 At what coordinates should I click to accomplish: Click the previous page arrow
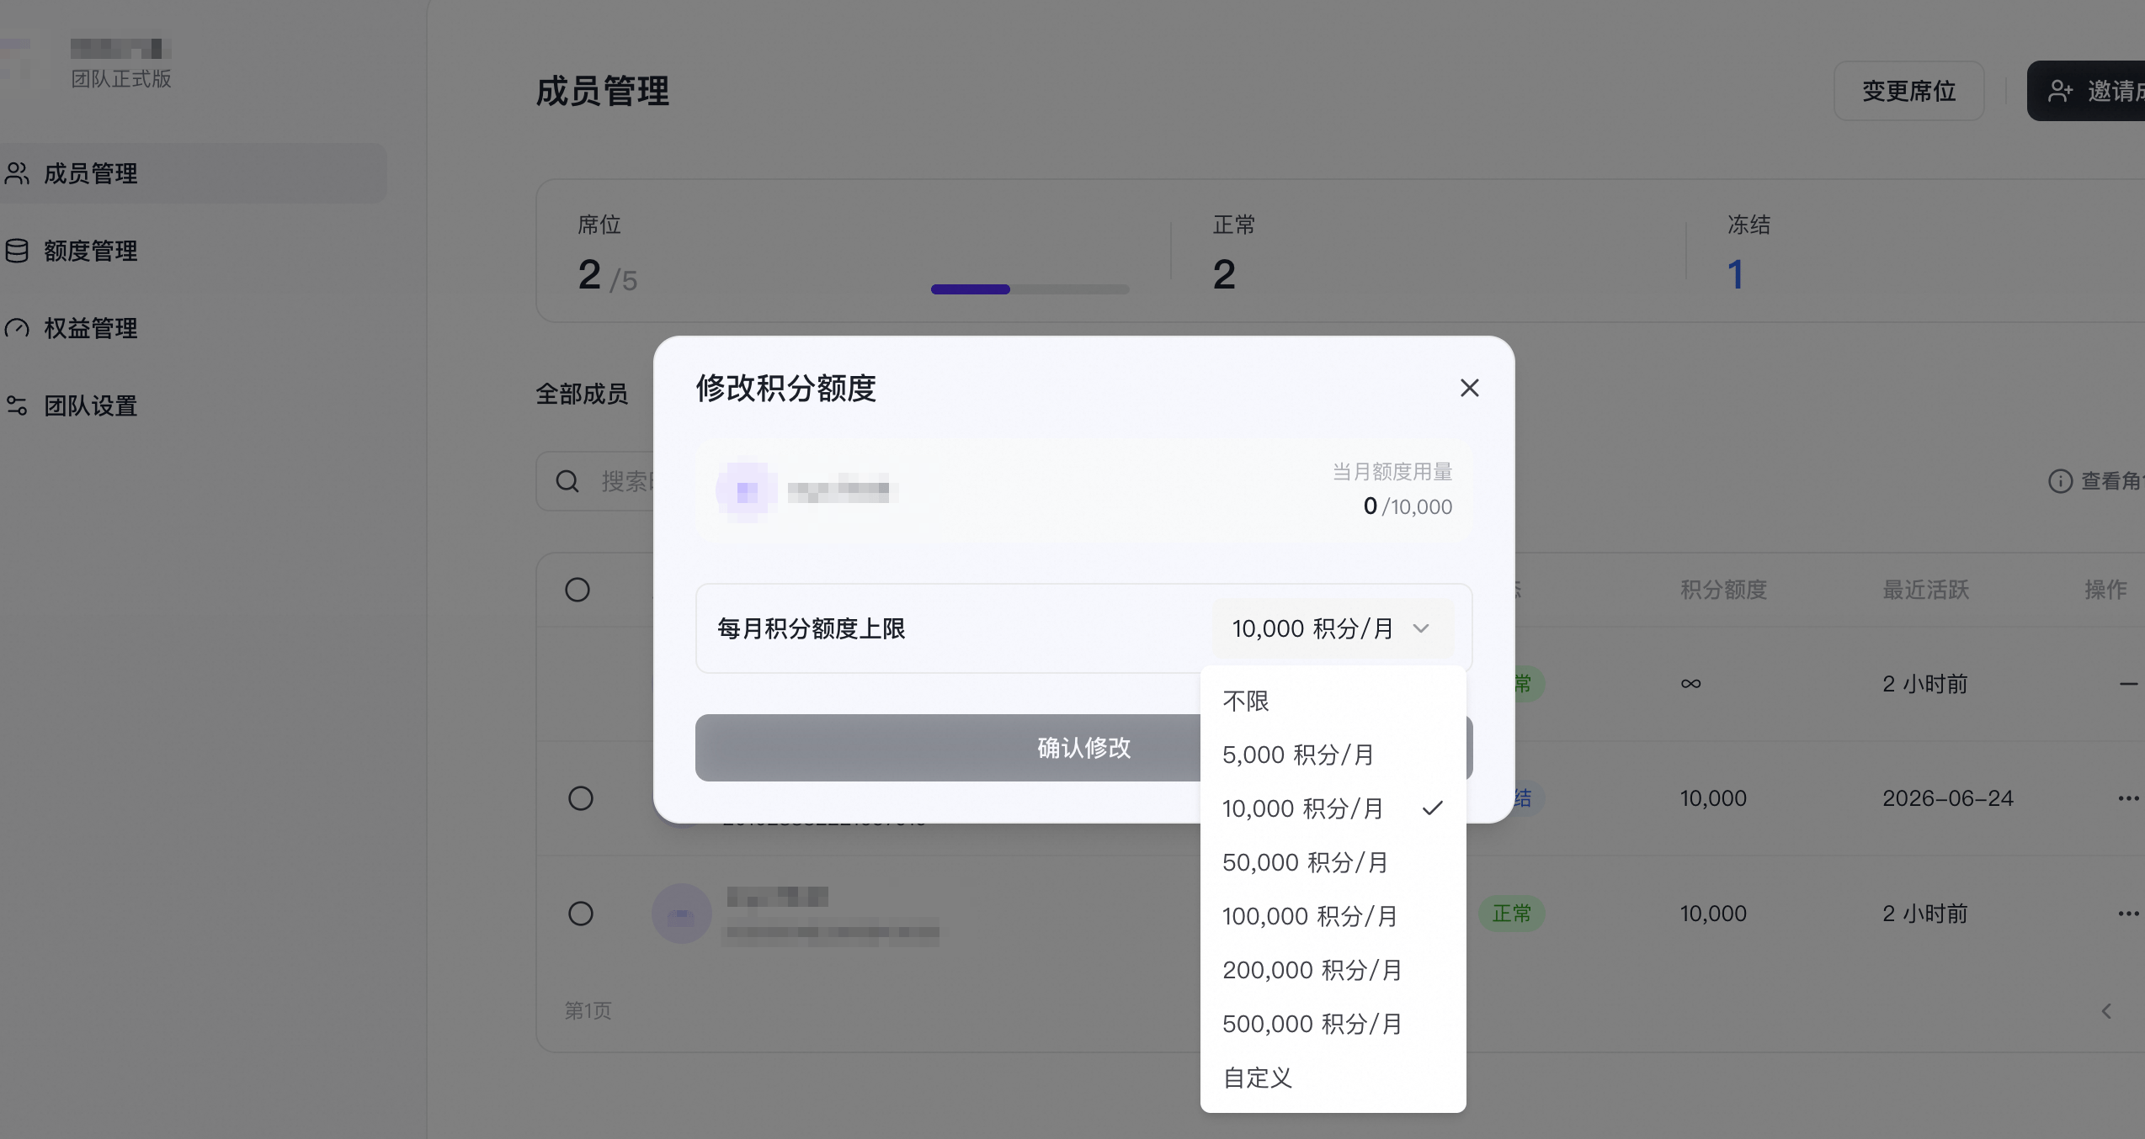click(2106, 1010)
